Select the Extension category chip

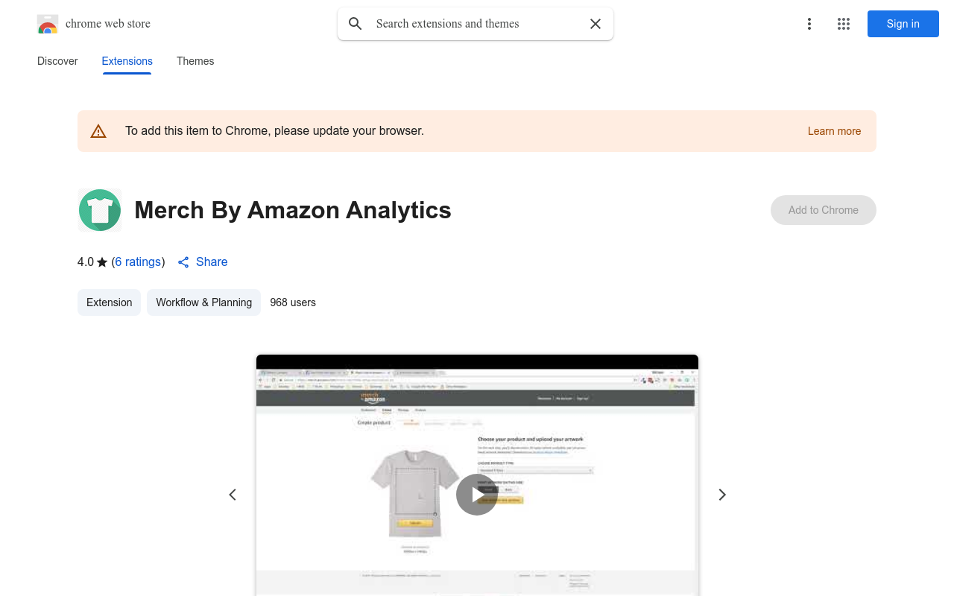(109, 302)
